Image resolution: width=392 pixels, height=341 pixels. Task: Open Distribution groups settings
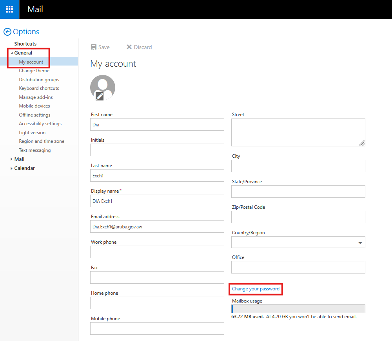tap(39, 80)
